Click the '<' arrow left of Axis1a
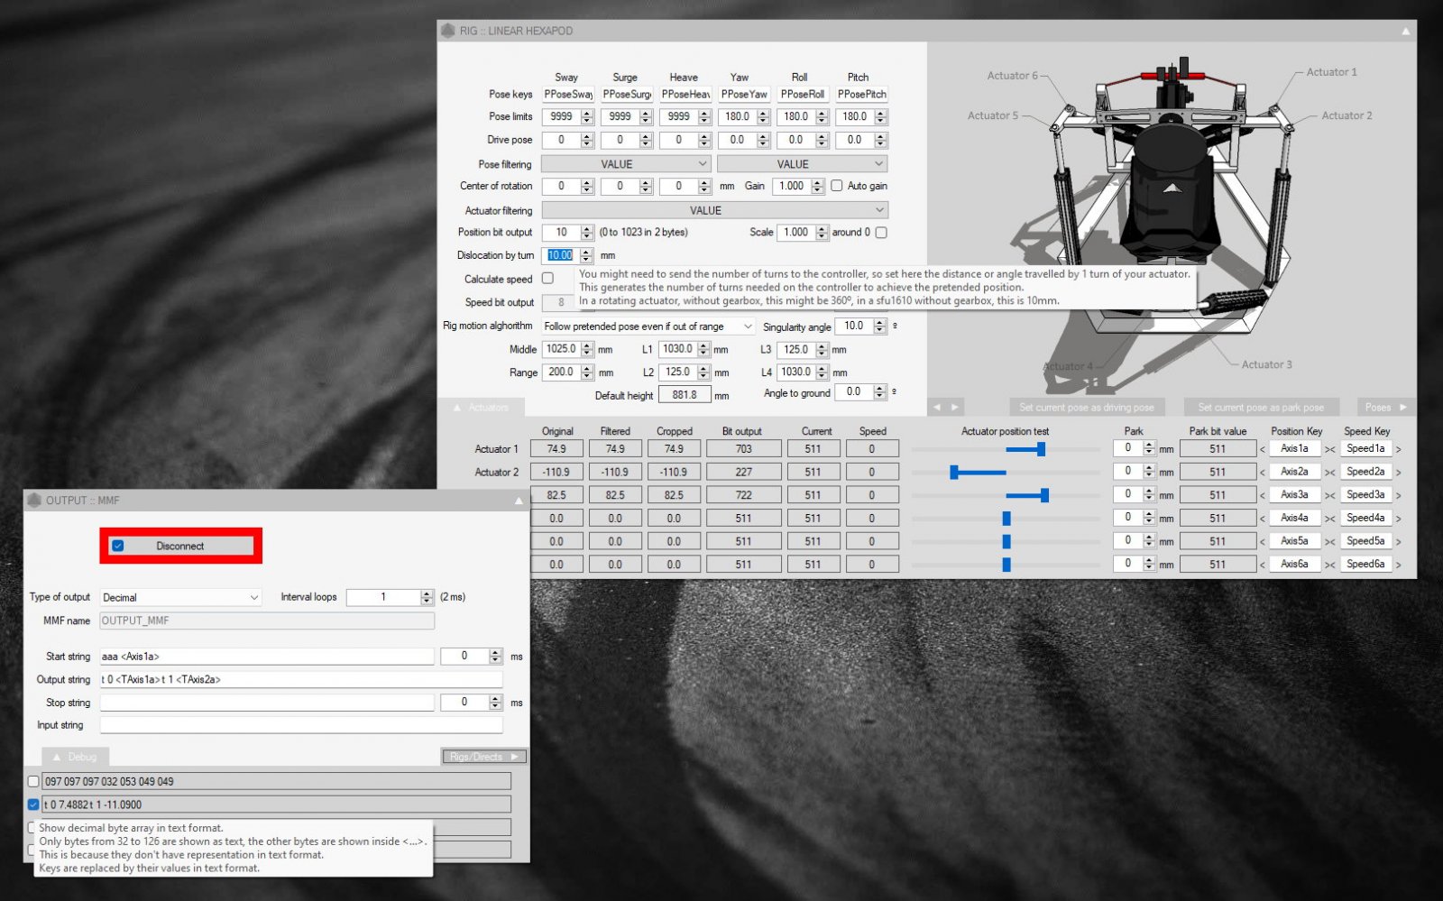1443x901 pixels. point(1263,449)
